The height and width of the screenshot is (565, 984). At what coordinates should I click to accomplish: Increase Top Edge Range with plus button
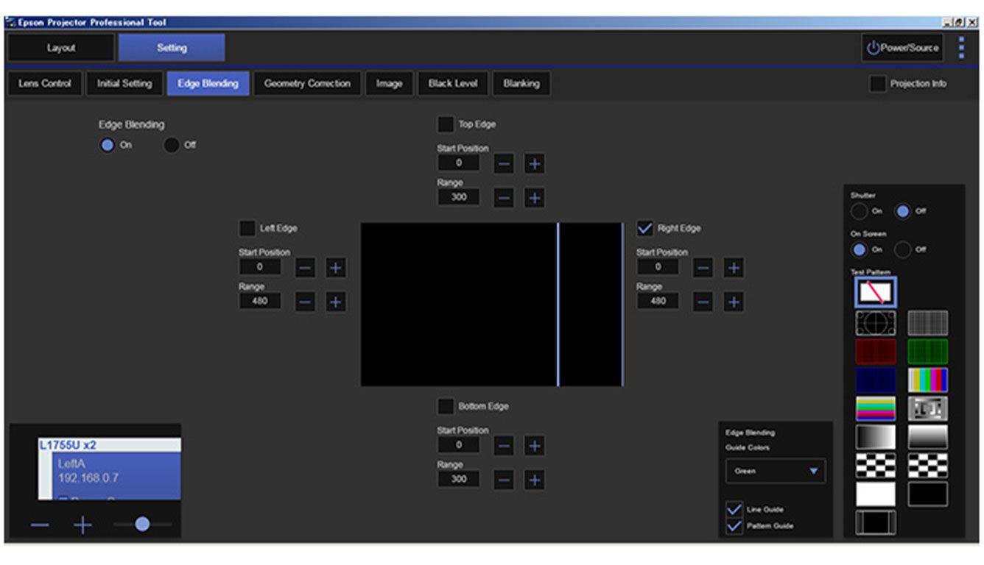[535, 197]
